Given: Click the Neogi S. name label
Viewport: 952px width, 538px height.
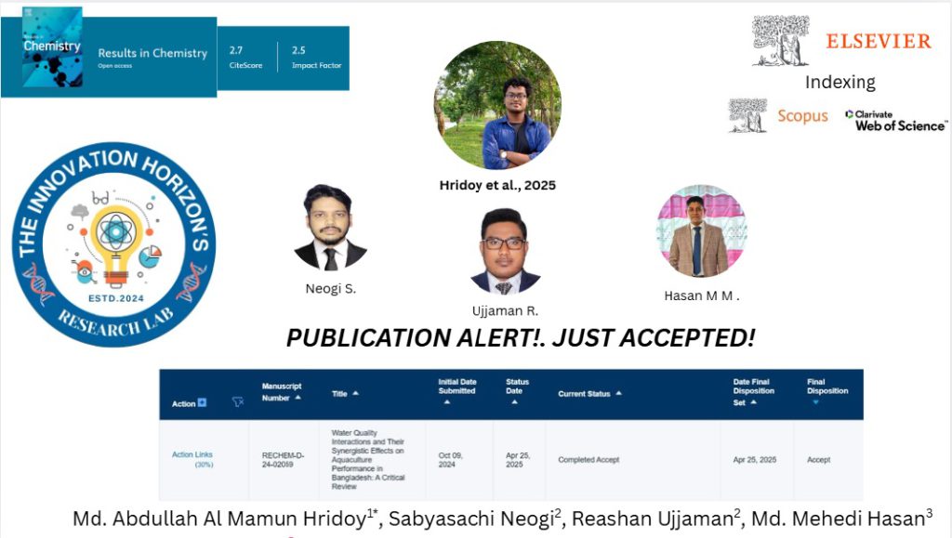Looking at the screenshot, I should coord(331,289).
